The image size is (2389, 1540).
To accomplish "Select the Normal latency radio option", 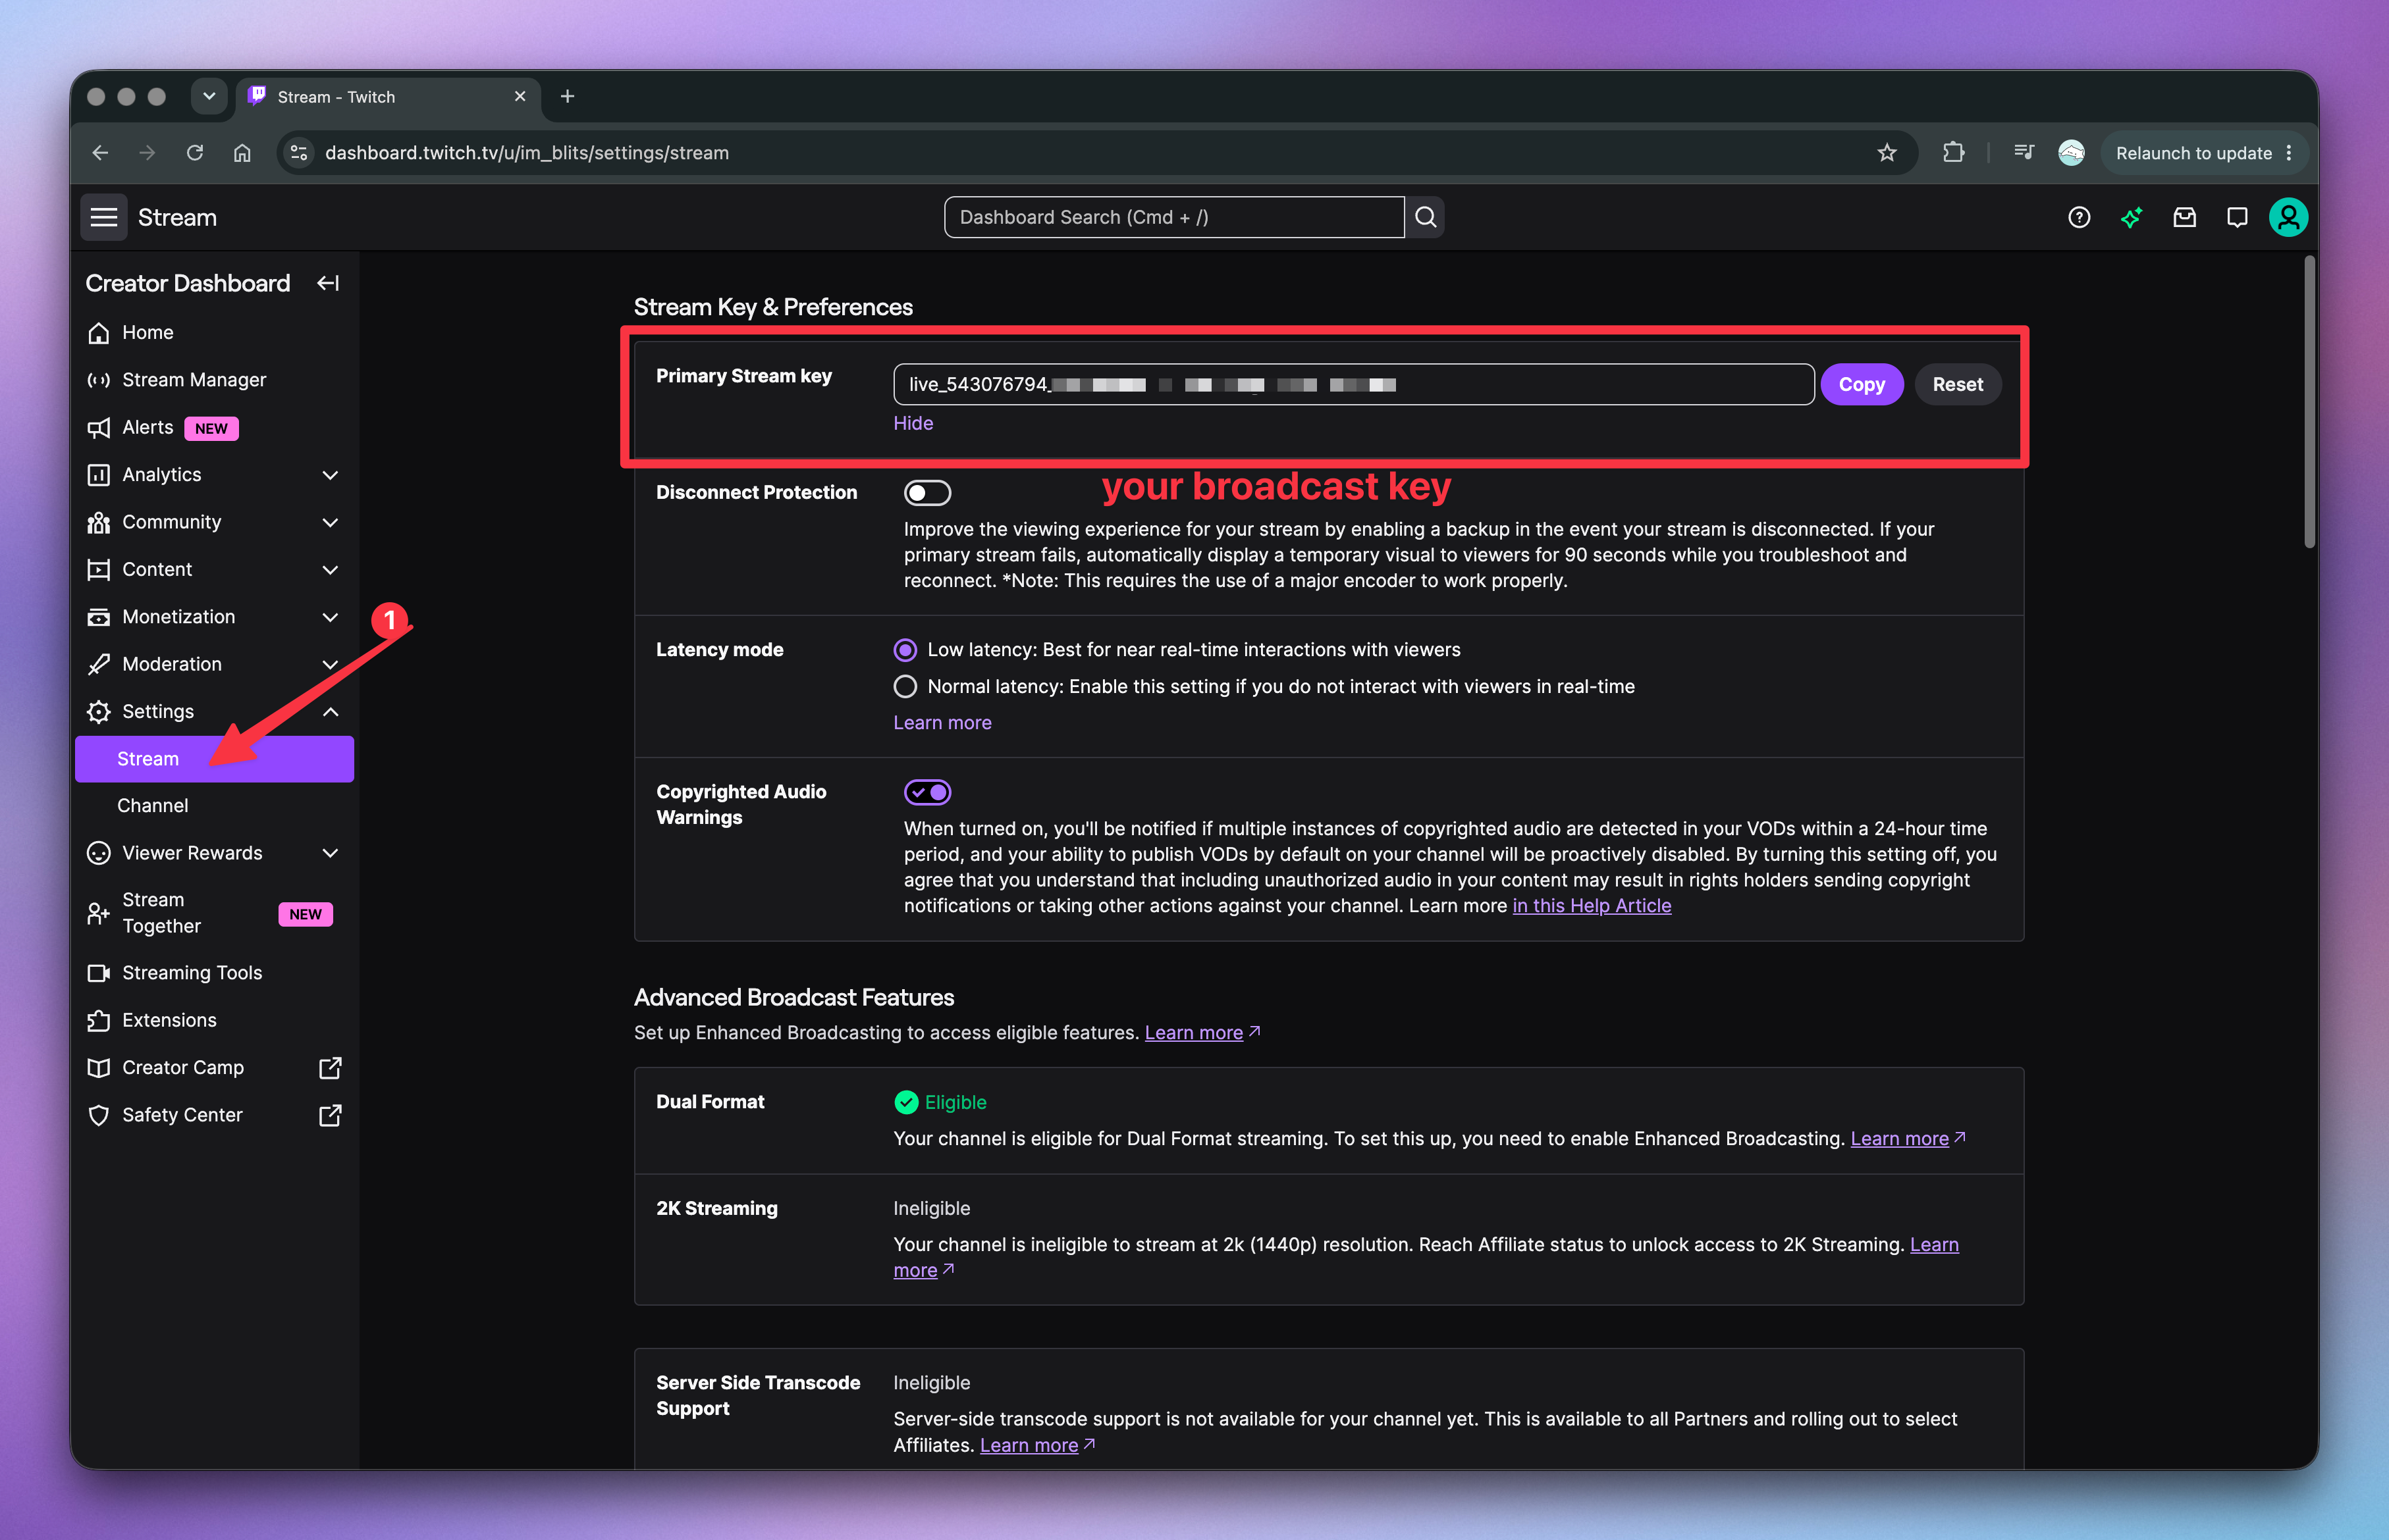I will click(x=904, y=687).
